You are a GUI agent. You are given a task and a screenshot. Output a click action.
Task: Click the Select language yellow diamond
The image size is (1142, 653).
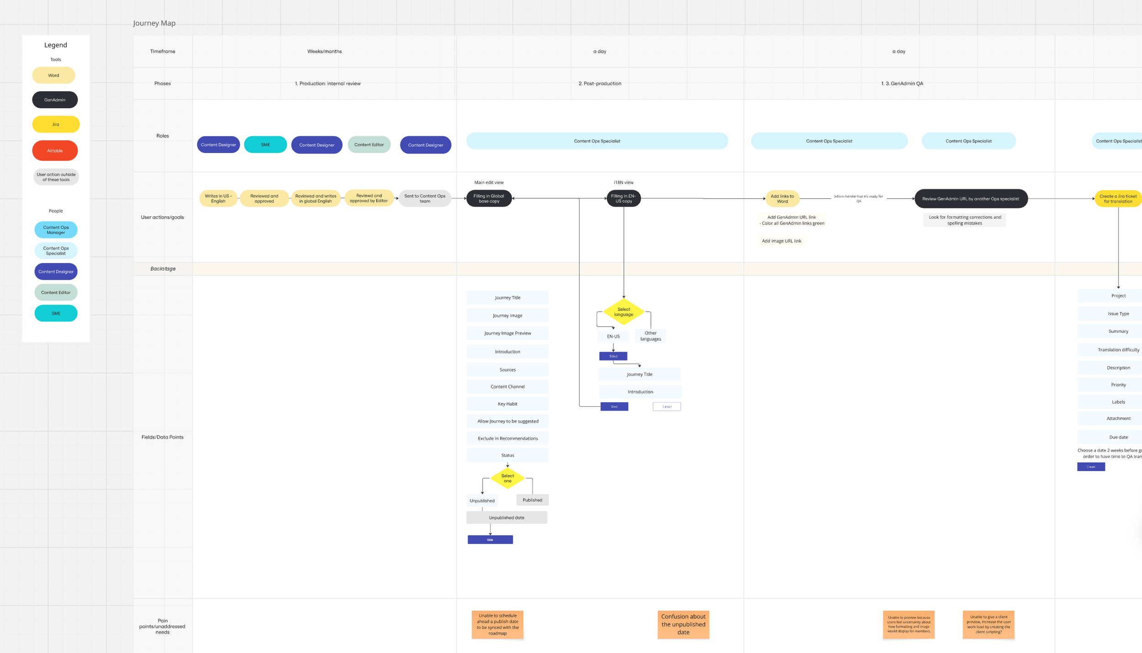point(624,312)
